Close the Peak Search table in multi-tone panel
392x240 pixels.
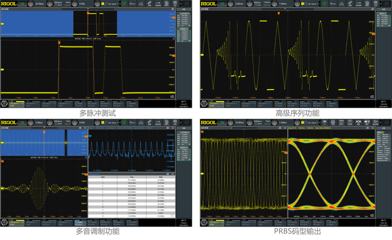(173, 174)
